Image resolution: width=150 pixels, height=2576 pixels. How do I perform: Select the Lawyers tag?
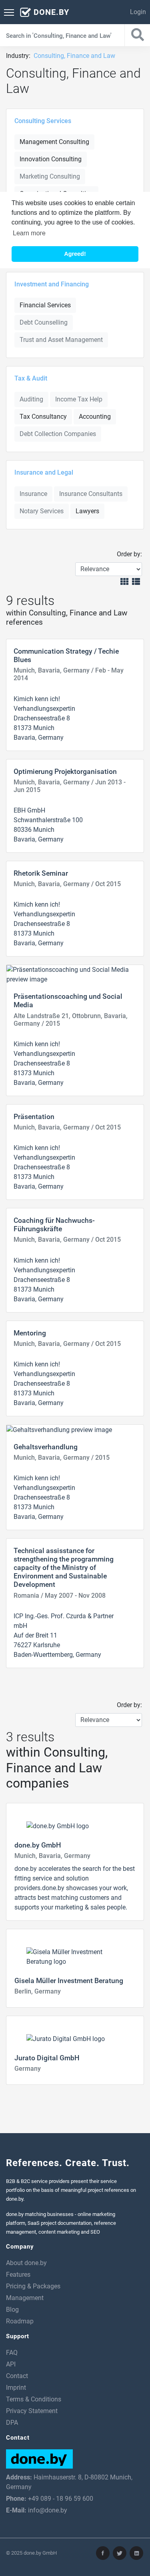coord(88,511)
